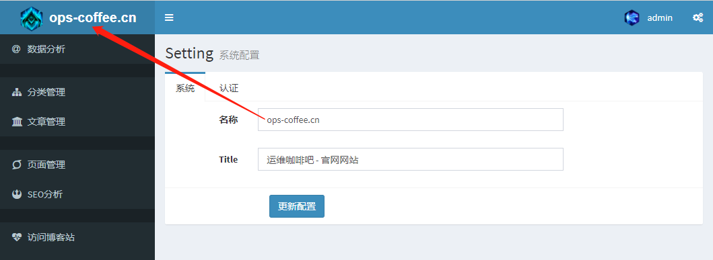Image resolution: width=713 pixels, height=260 pixels.
Task: Click the icon beside 页面管理
Action: (x=17, y=165)
